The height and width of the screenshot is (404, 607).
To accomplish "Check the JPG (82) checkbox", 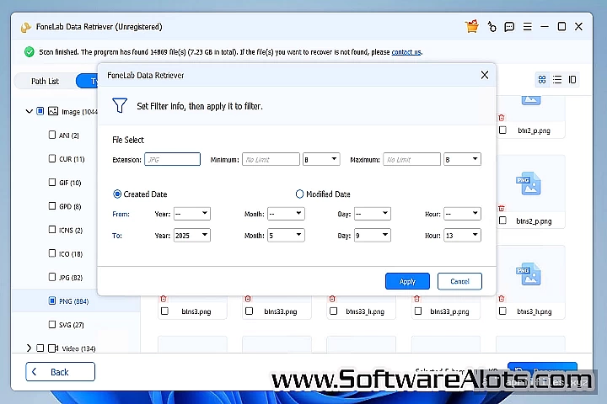I will click(x=52, y=277).
